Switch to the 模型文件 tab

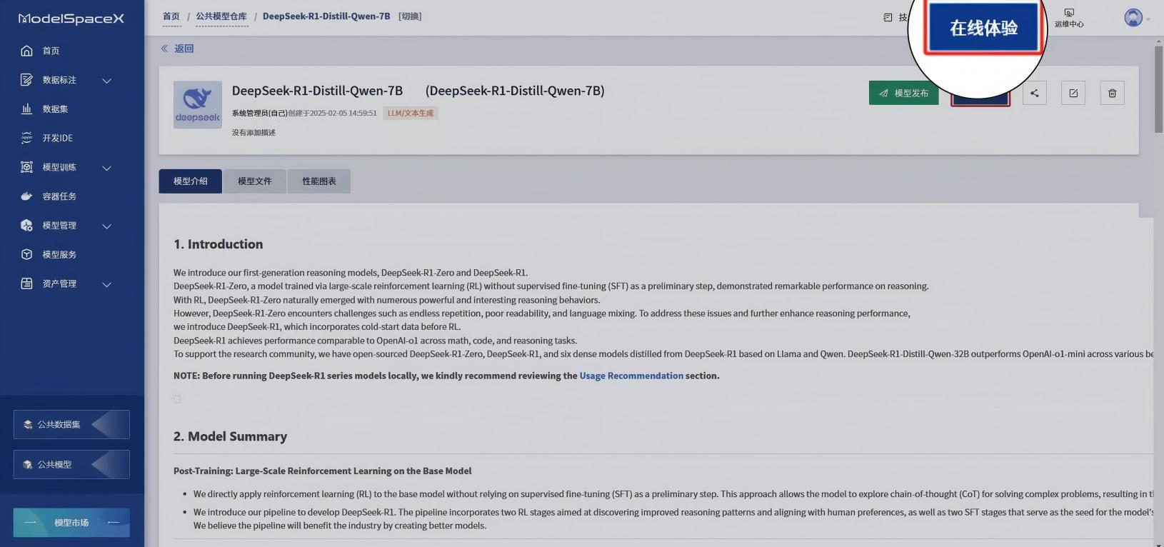tap(255, 181)
